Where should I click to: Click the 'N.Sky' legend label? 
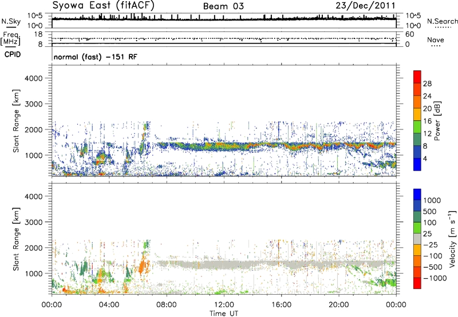tap(11, 21)
